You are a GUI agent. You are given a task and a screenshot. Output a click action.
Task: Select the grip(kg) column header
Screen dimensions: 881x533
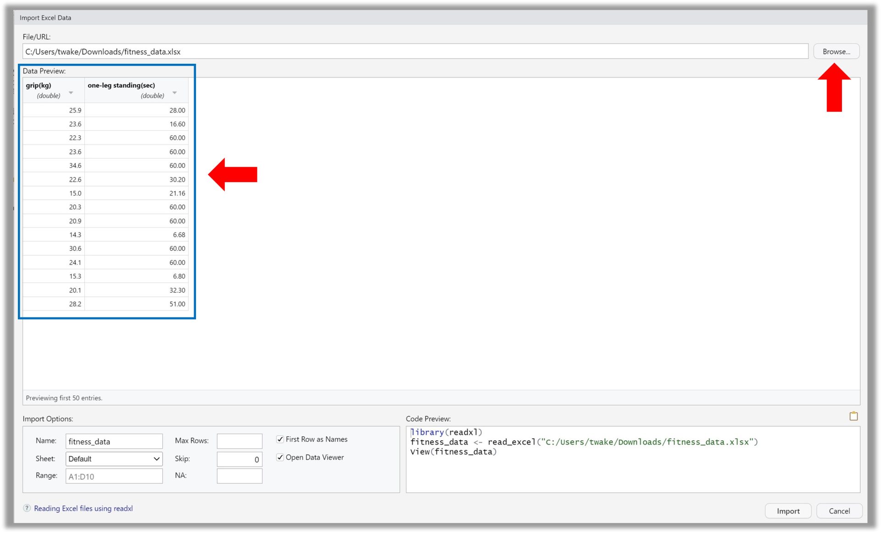(x=39, y=85)
